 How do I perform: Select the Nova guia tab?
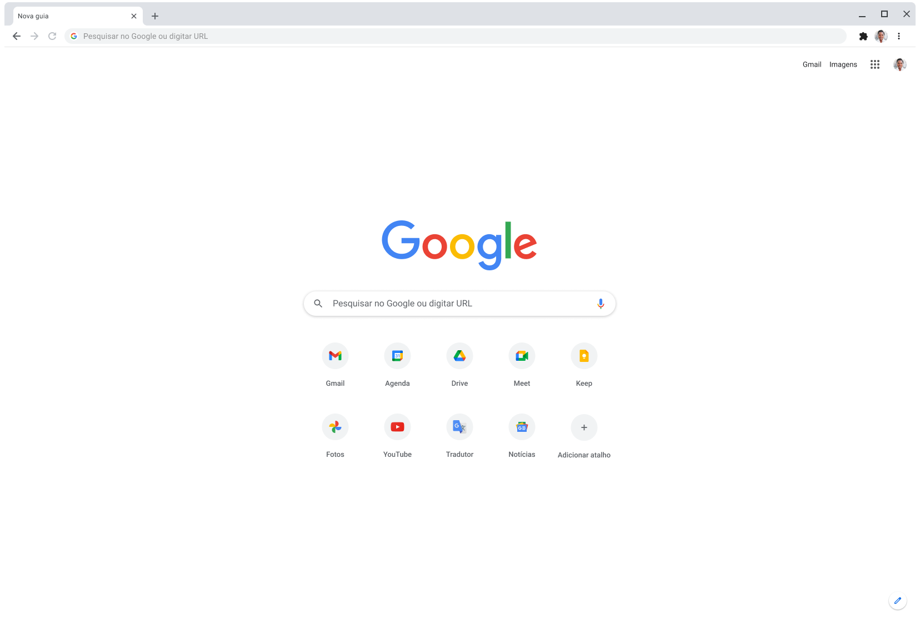tap(78, 16)
